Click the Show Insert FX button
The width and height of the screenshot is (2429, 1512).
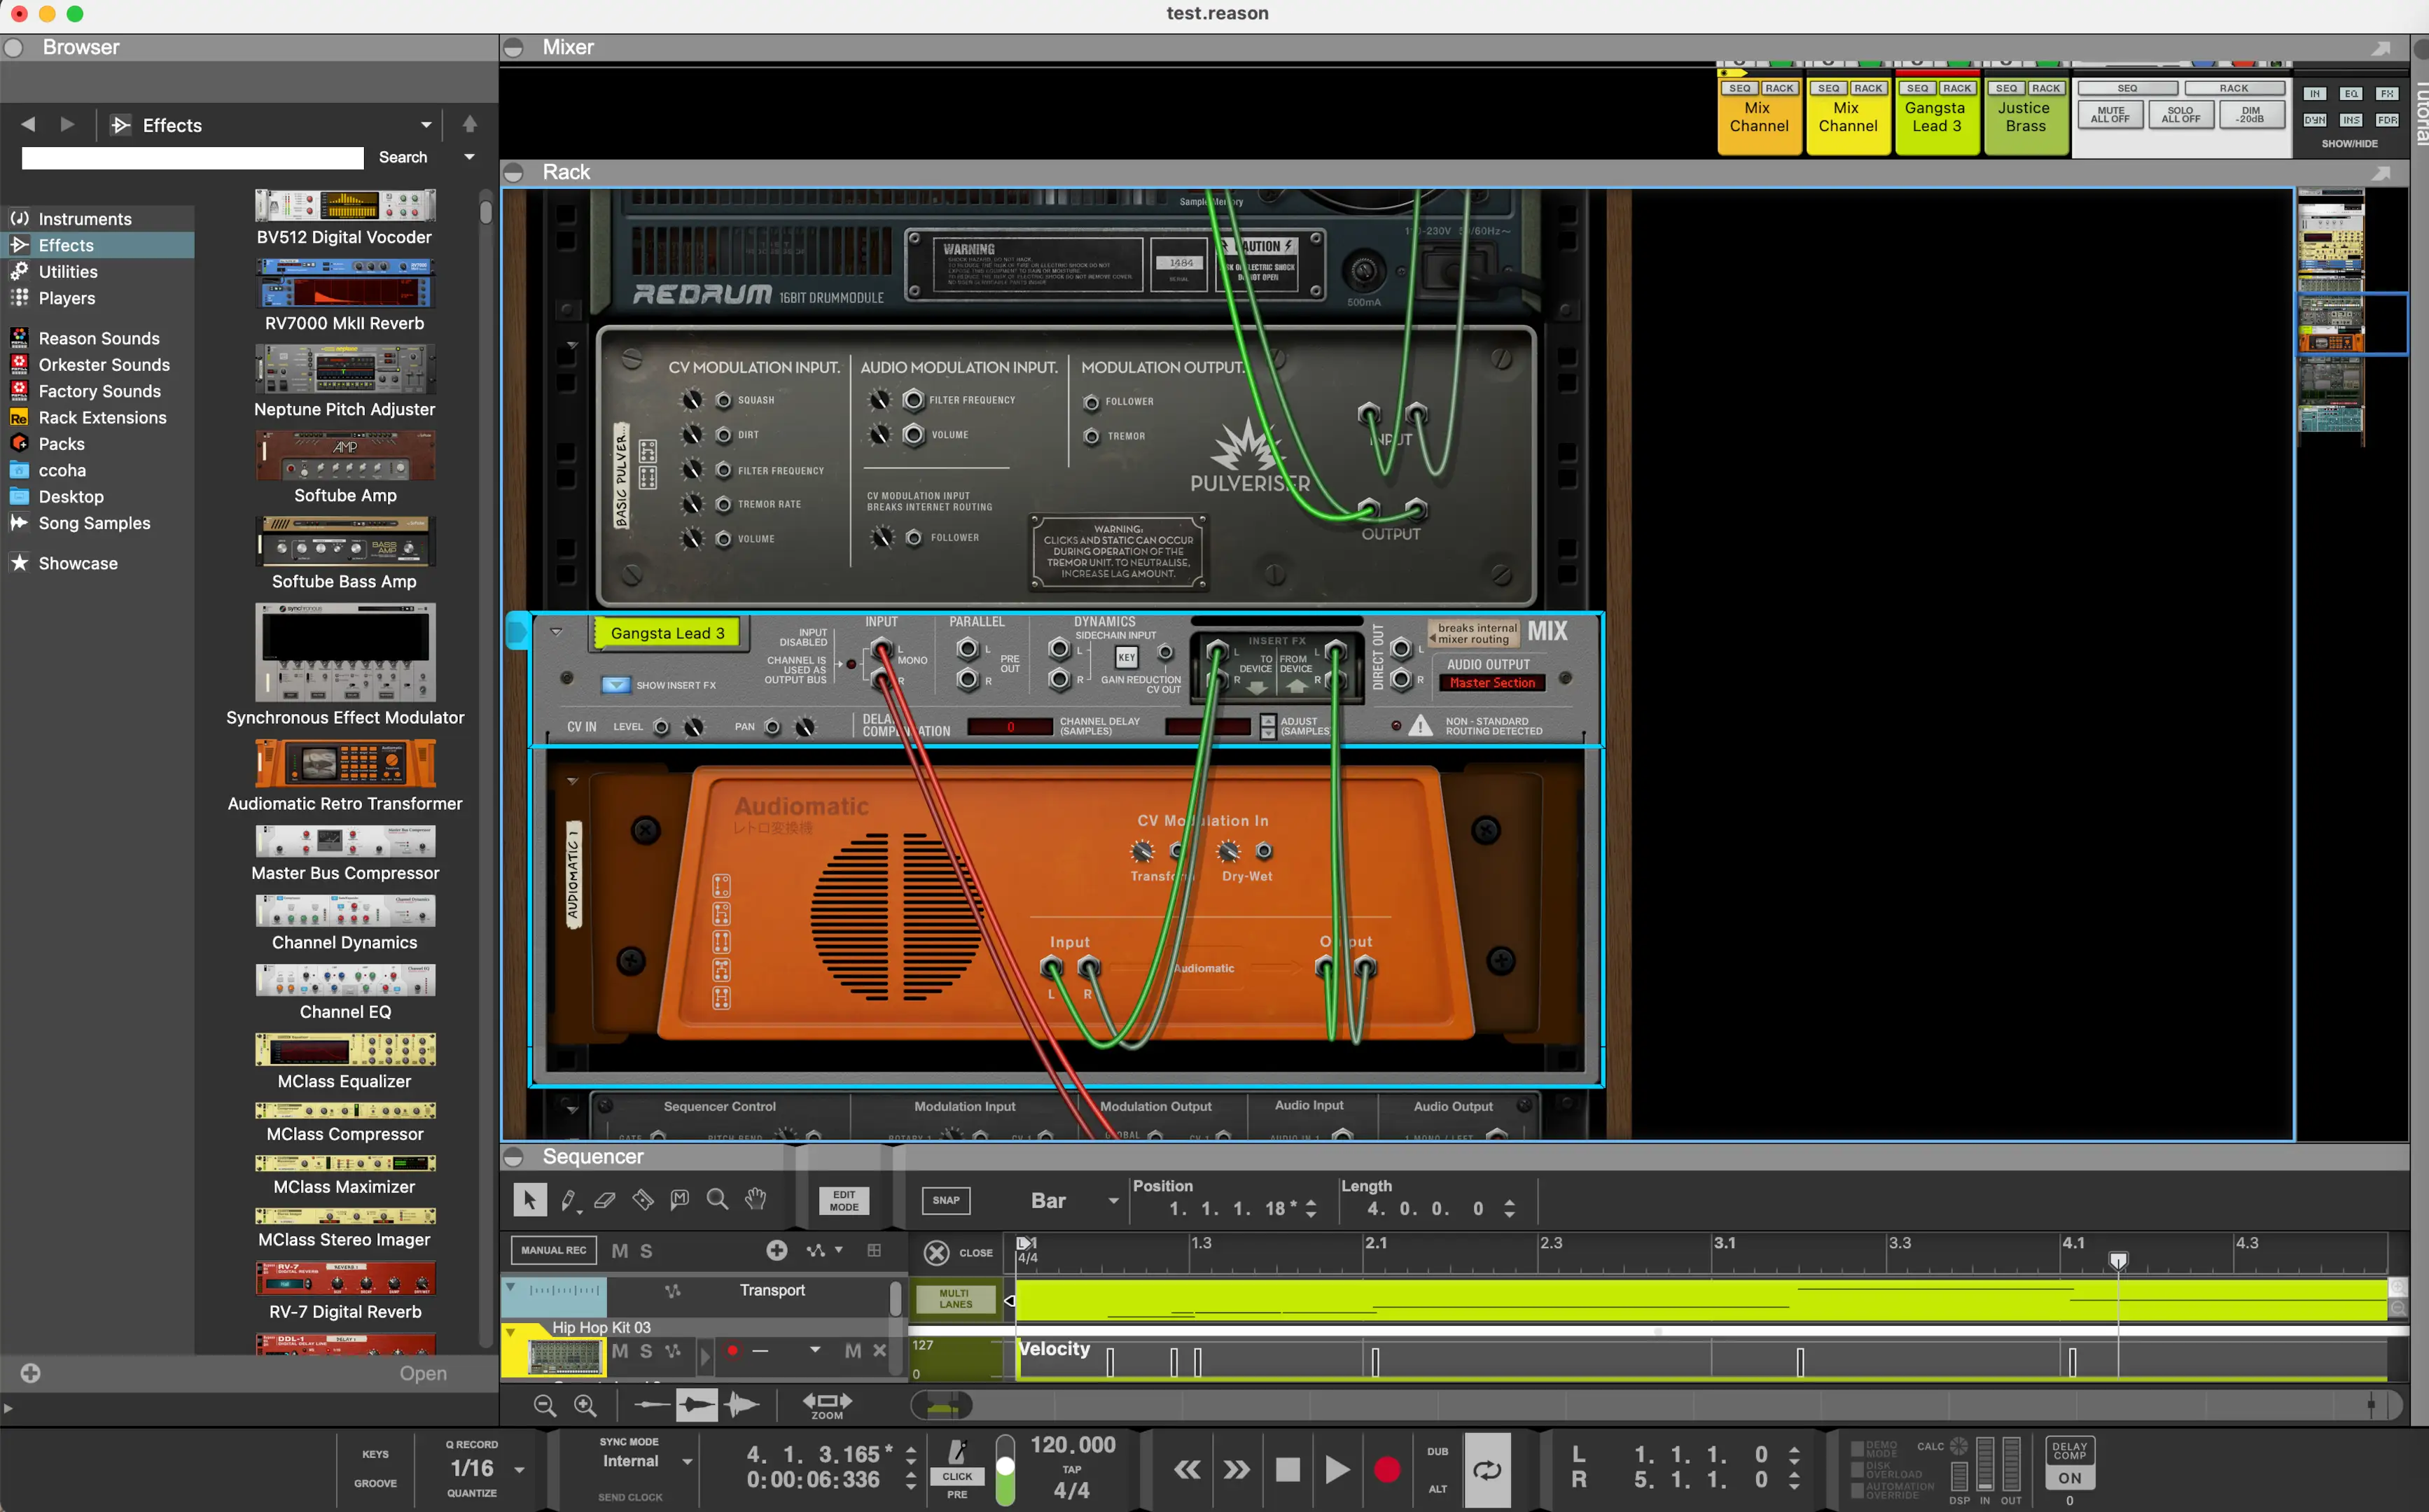616,685
